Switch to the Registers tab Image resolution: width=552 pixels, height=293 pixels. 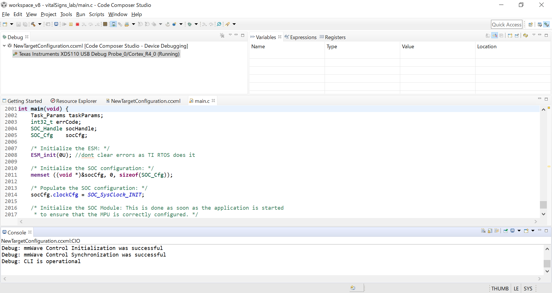(333, 37)
